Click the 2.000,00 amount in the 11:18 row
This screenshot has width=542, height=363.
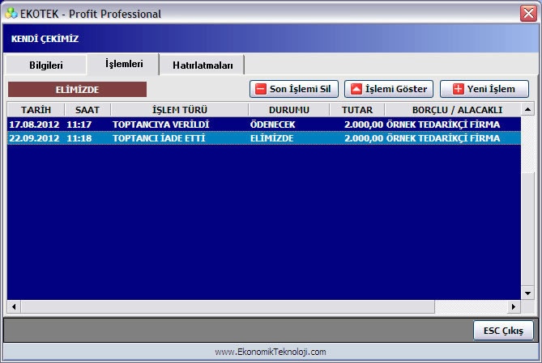[x=364, y=138]
